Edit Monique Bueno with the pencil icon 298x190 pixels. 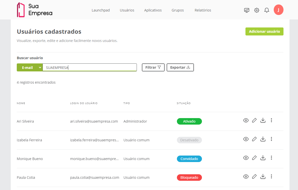pos(254,158)
